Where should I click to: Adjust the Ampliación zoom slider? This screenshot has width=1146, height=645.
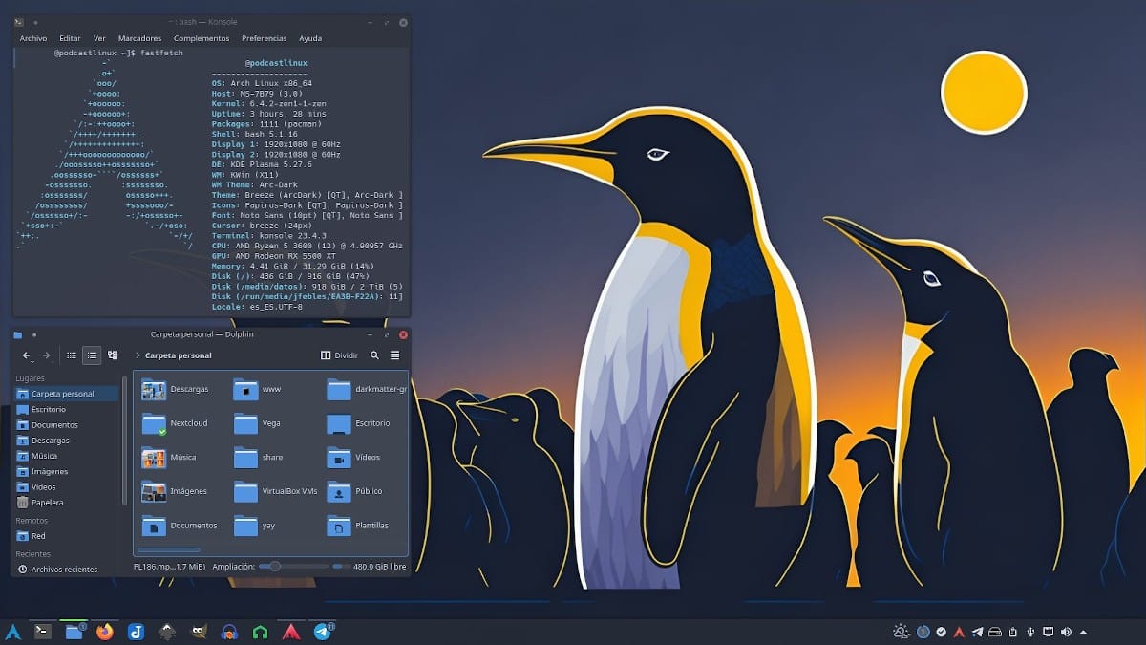pos(293,567)
